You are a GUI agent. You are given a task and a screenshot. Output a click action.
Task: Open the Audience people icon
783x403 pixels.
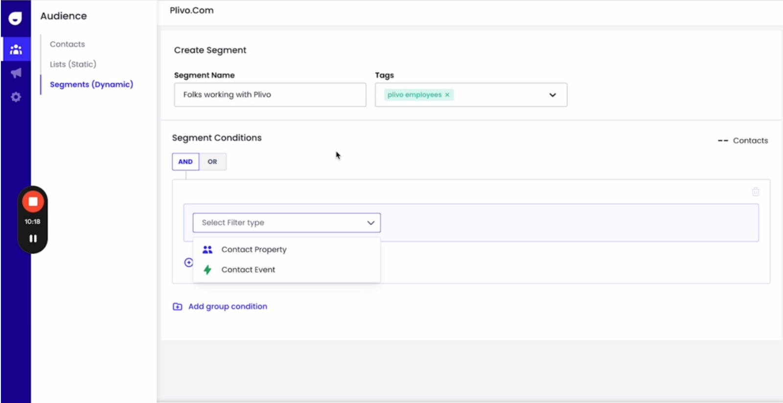tap(16, 49)
